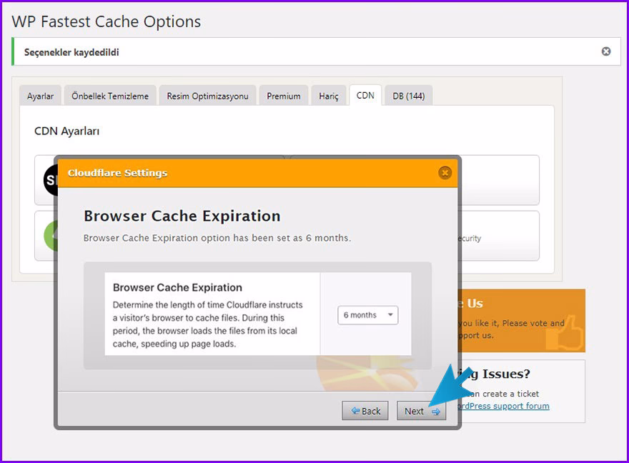Select the CDN tab
The image size is (629, 463).
[x=365, y=96]
